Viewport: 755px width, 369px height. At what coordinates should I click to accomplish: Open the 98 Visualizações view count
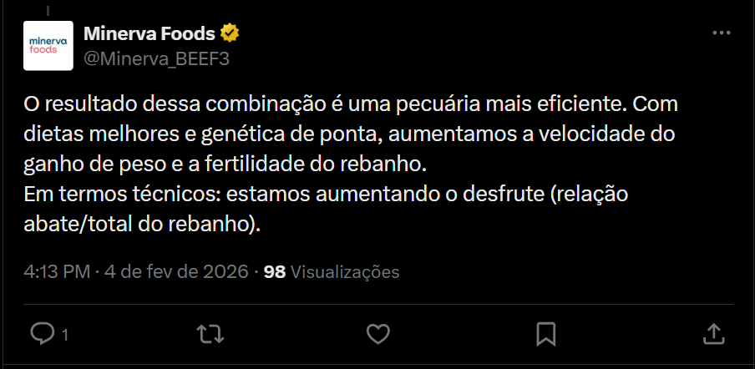275,272
